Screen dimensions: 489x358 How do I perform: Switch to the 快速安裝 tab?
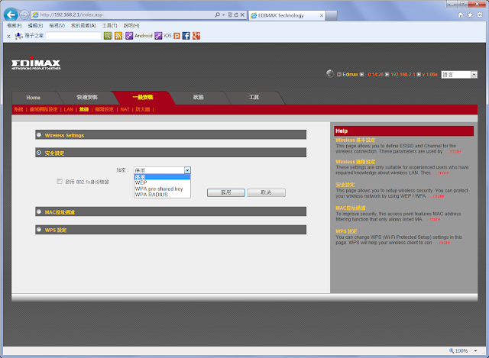pos(87,97)
